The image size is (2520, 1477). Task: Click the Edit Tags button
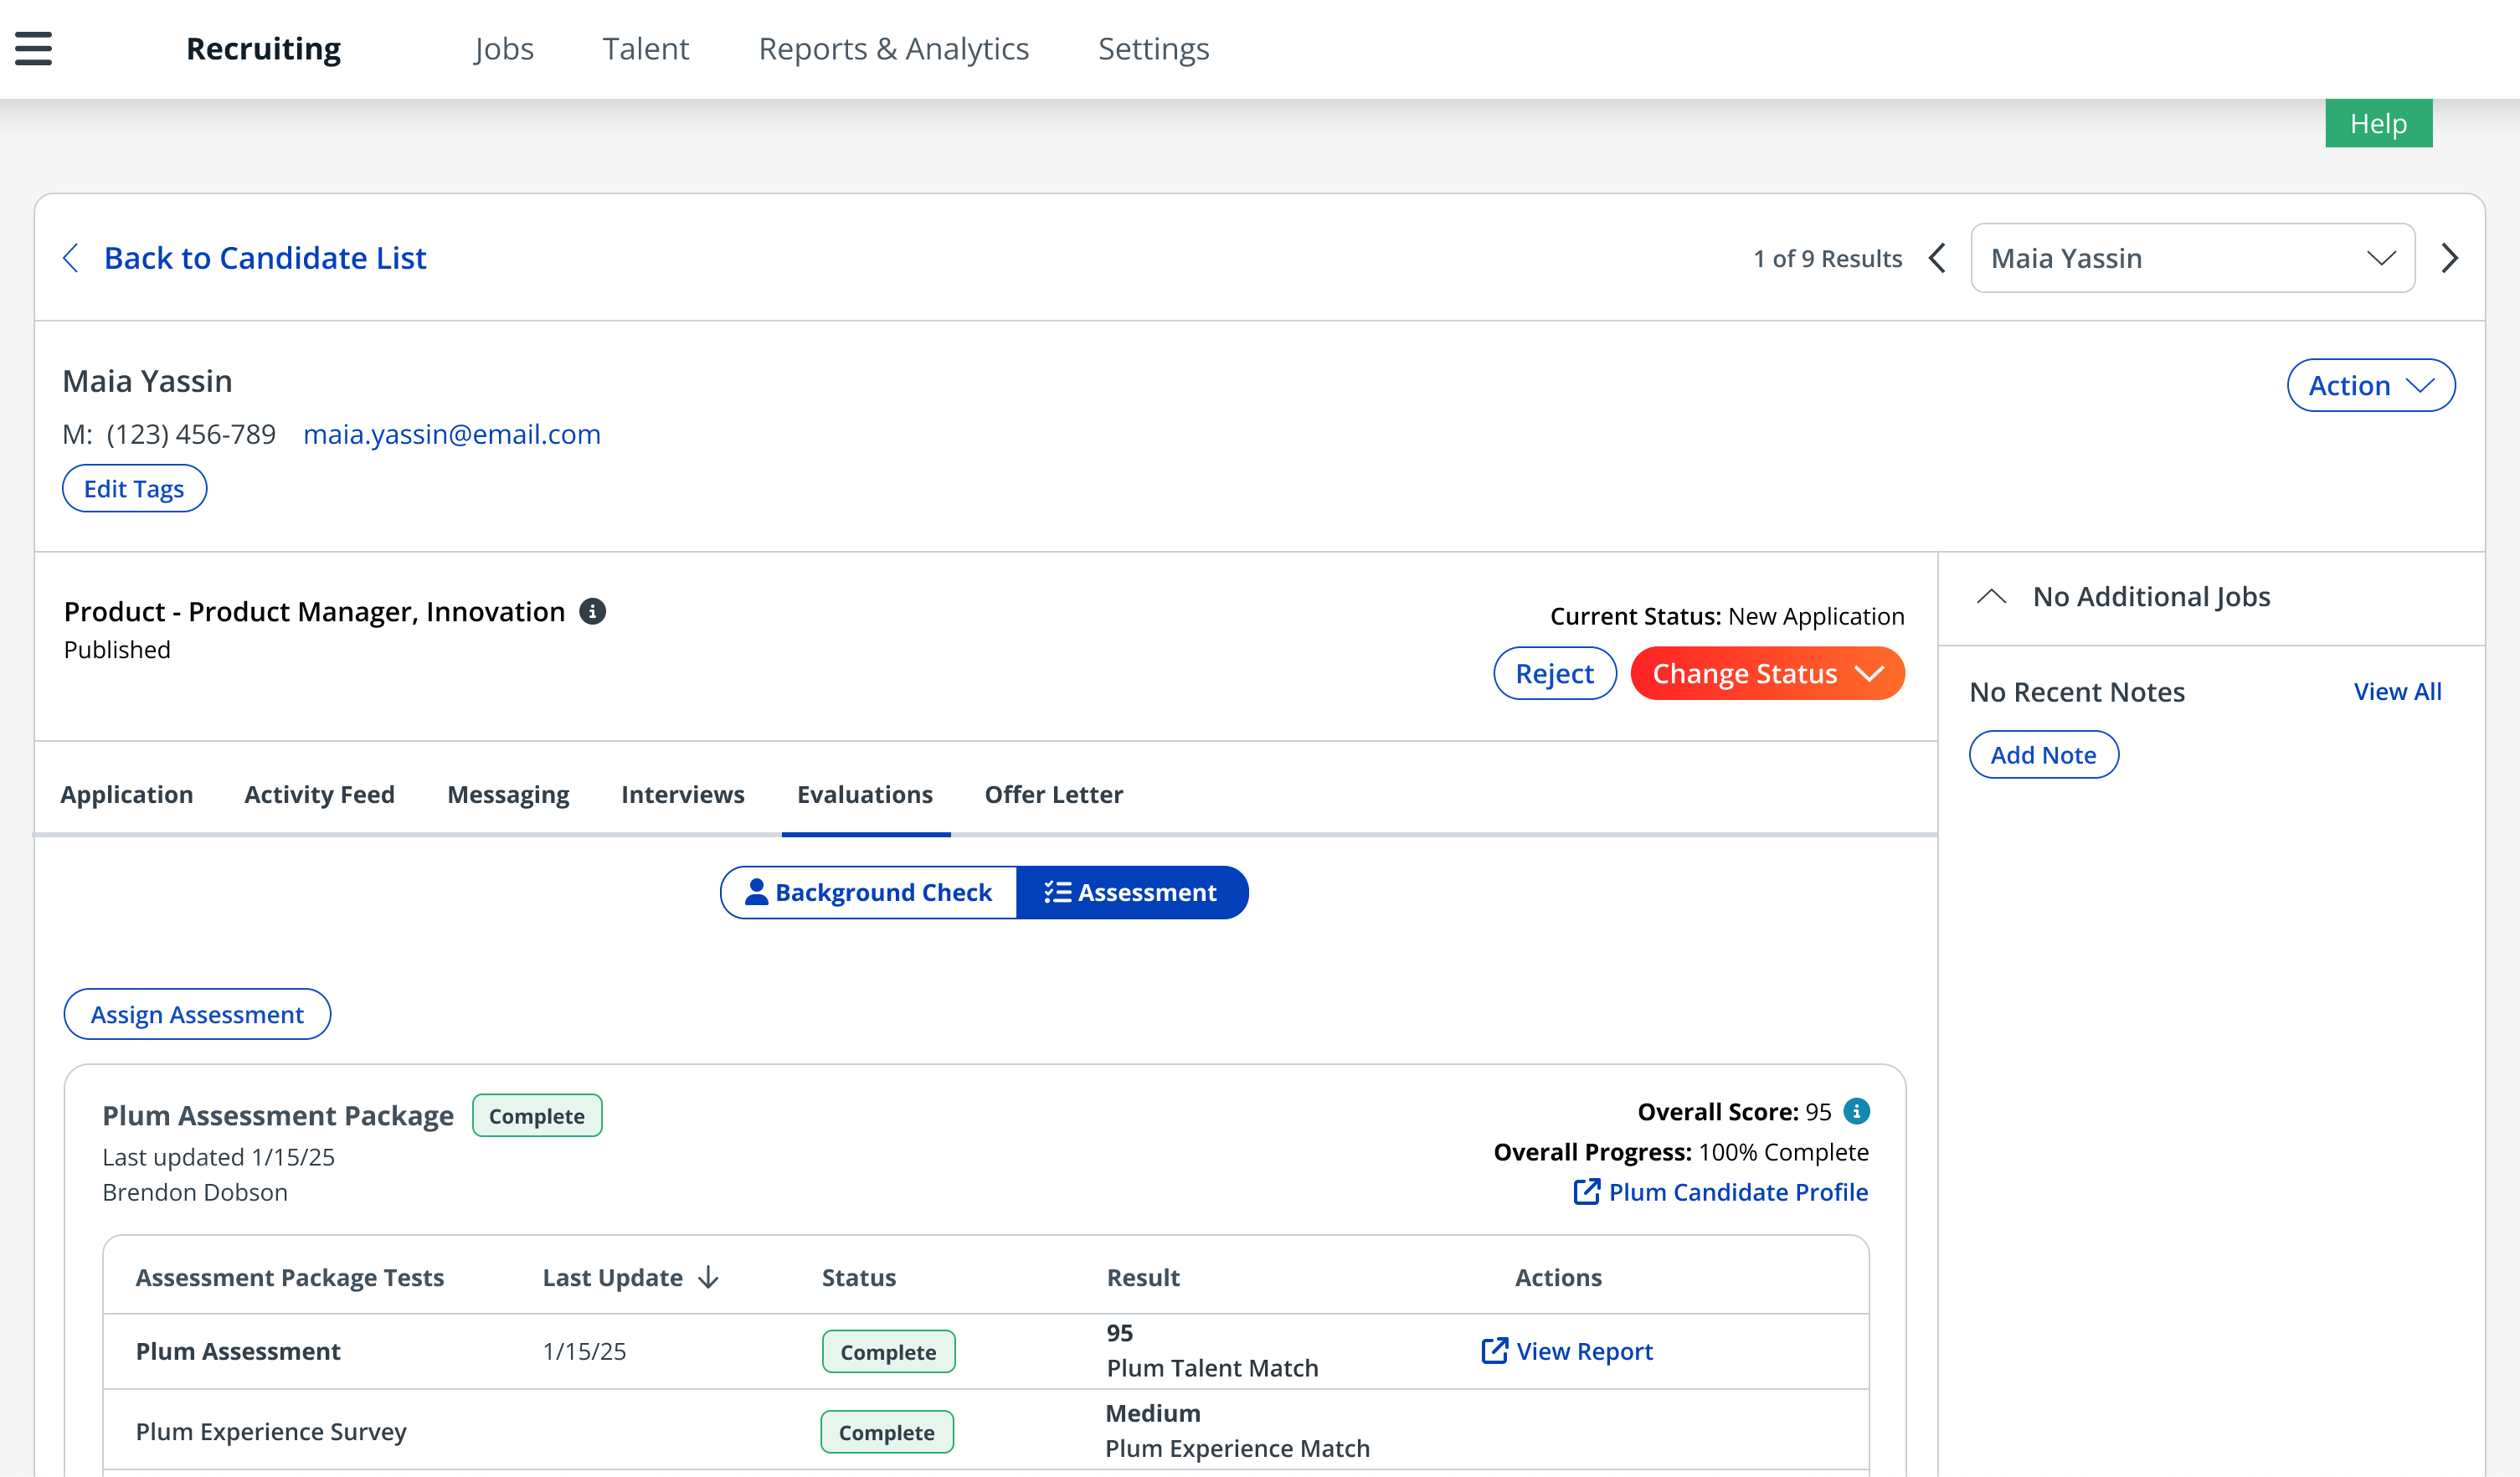(134, 488)
